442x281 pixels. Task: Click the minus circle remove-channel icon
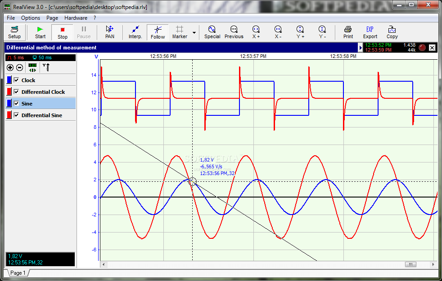click(x=19, y=67)
